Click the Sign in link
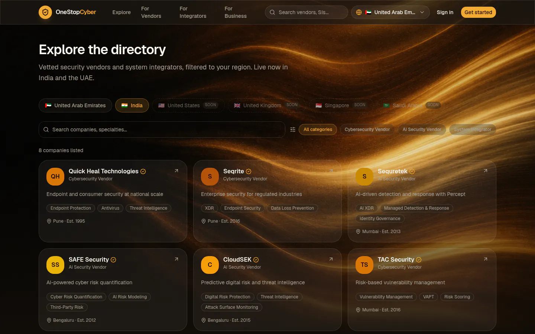This screenshot has height=334, width=535. coord(445,12)
